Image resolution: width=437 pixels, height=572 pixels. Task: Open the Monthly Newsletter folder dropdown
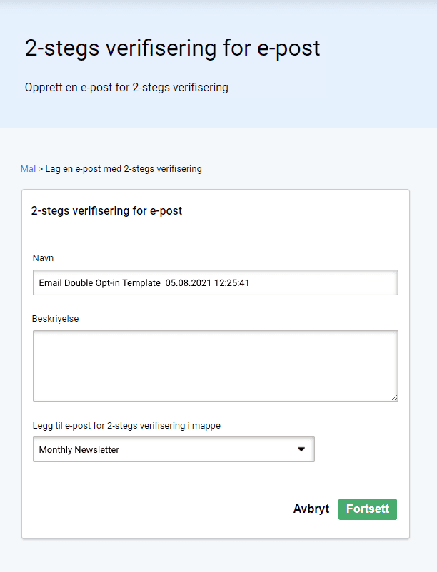[x=174, y=449]
